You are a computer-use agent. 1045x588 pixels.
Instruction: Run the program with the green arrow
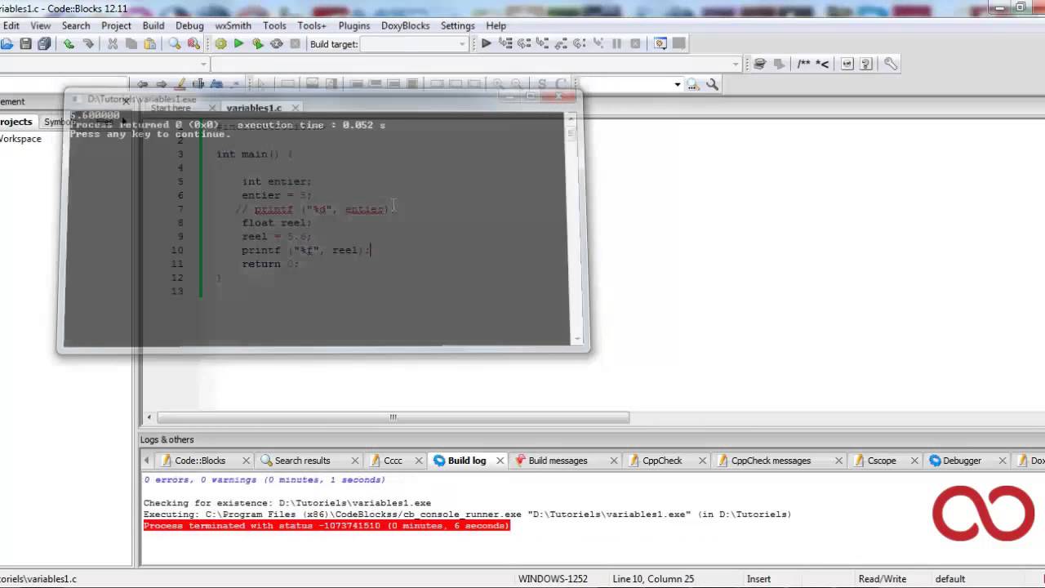239,44
